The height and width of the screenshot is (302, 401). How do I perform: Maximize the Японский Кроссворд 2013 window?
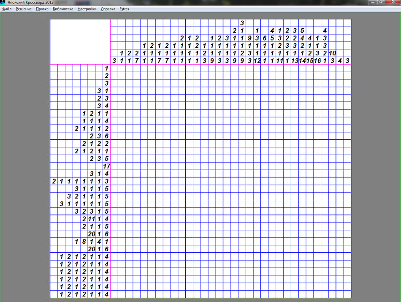pos(381,2)
